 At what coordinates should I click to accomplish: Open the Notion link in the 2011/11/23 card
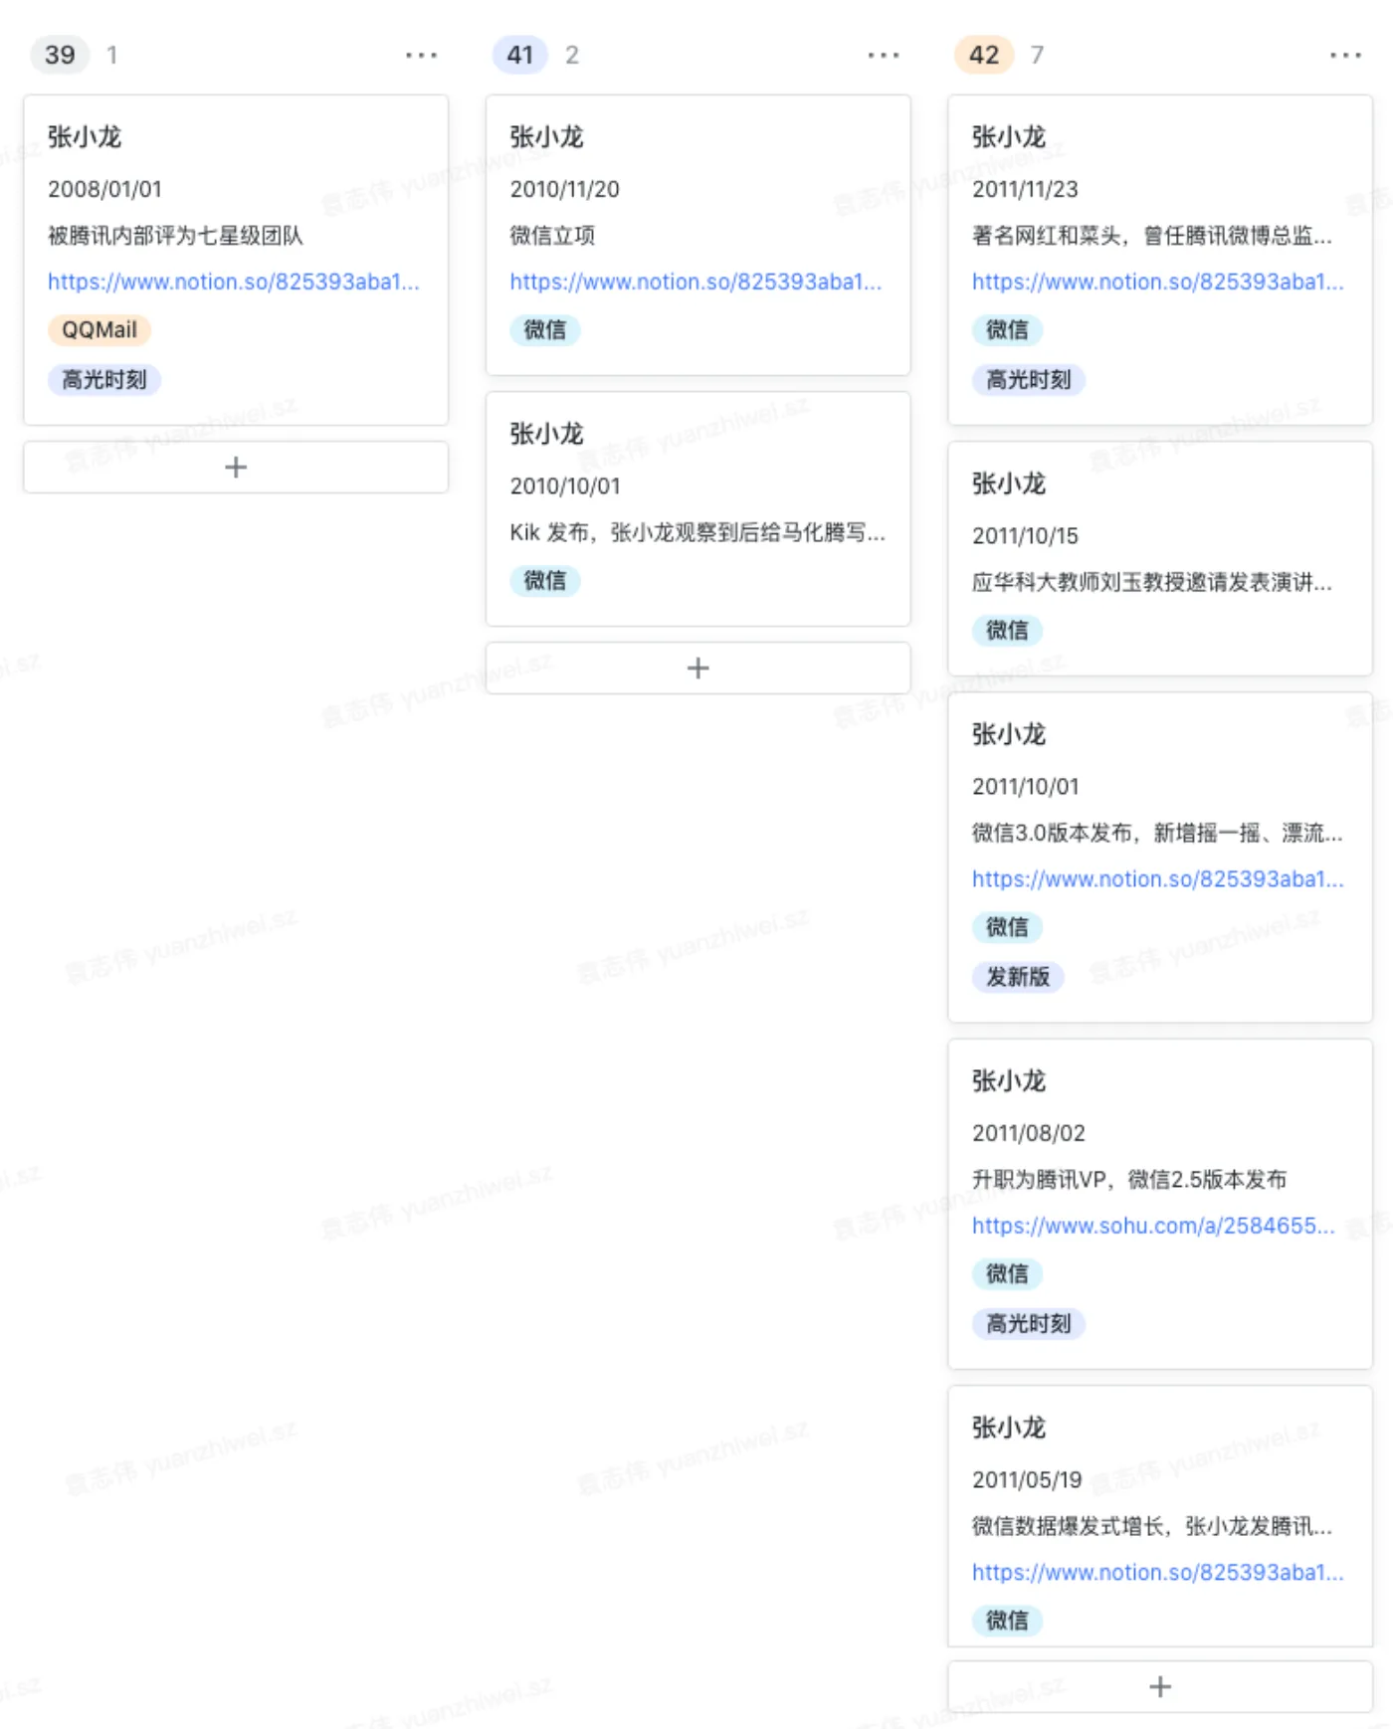tap(1158, 282)
